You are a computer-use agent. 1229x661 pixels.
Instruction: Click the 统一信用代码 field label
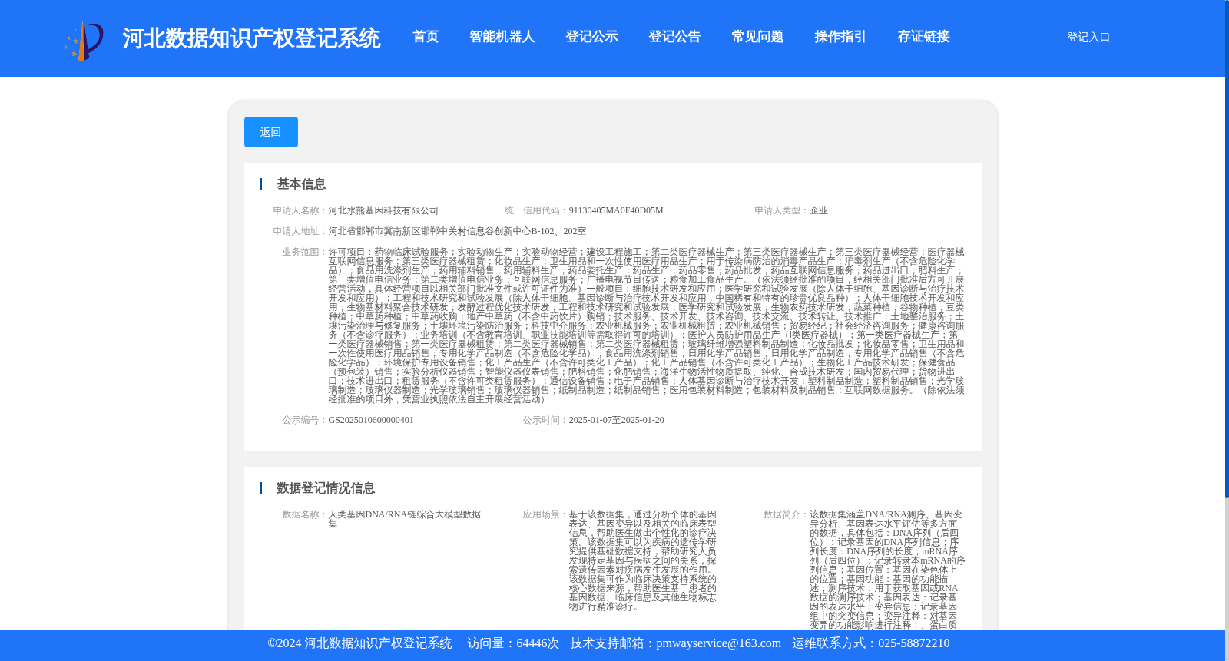click(536, 210)
